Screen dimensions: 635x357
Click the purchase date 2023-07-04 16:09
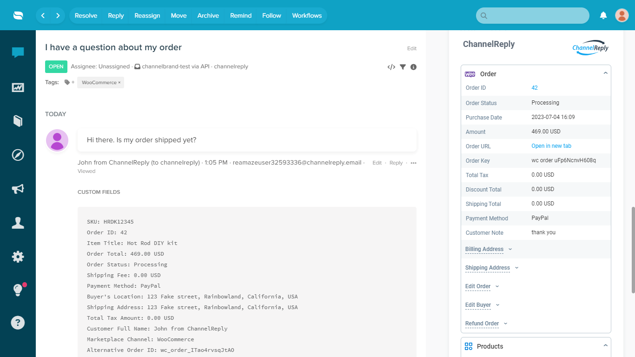(x=553, y=117)
